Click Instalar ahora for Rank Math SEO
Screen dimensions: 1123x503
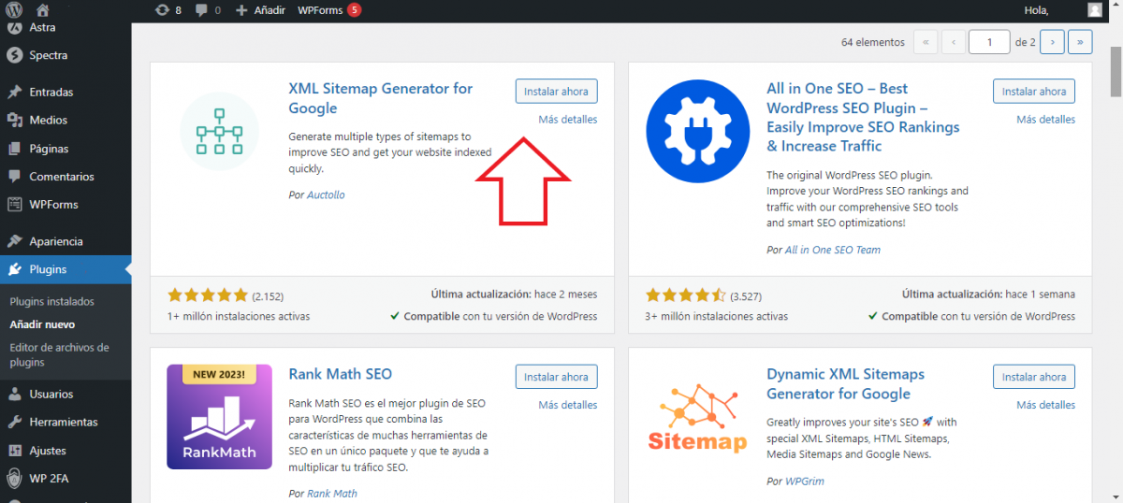tap(556, 377)
